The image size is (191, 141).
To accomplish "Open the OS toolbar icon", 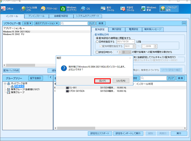I will pyautogui.click(x=85, y=9).
